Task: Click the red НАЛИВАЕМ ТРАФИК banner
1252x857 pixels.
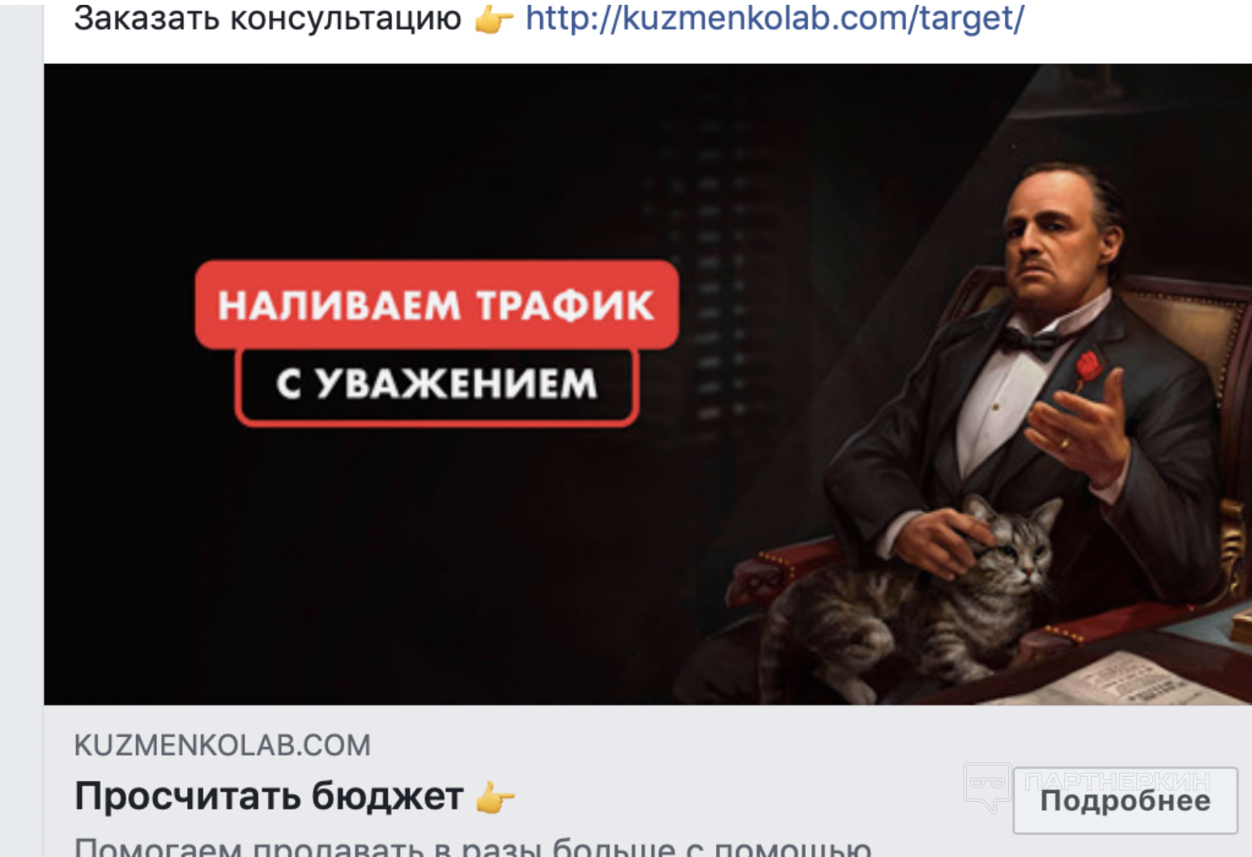Action: (436, 305)
